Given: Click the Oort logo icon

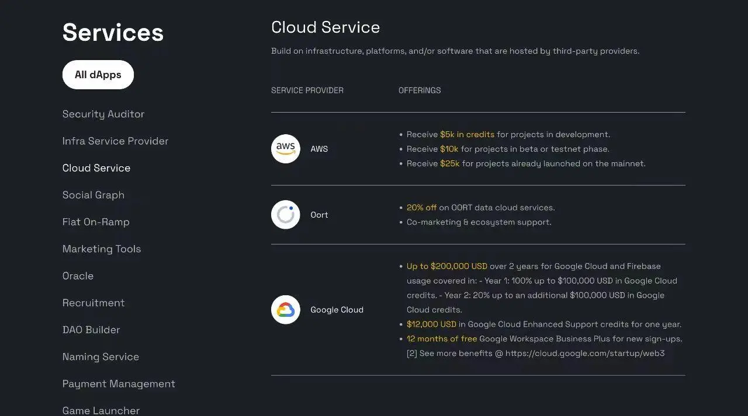Looking at the screenshot, I should point(286,215).
